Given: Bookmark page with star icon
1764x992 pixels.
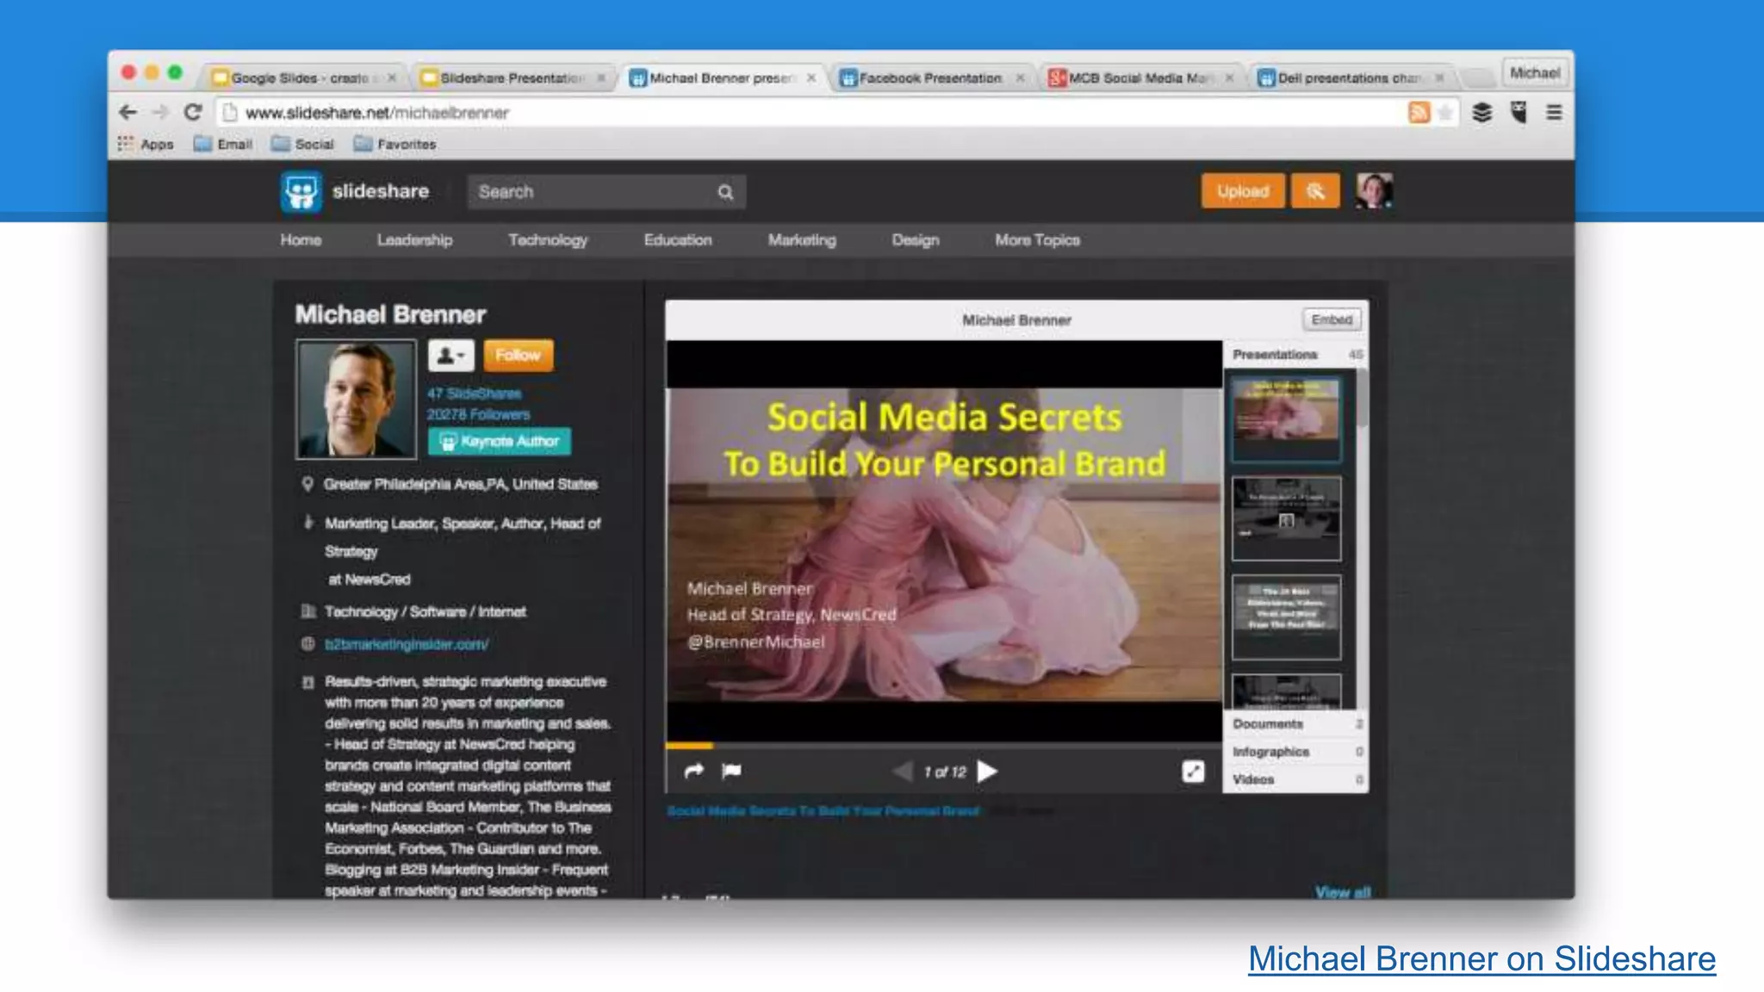Looking at the screenshot, I should (x=1446, y=113).
